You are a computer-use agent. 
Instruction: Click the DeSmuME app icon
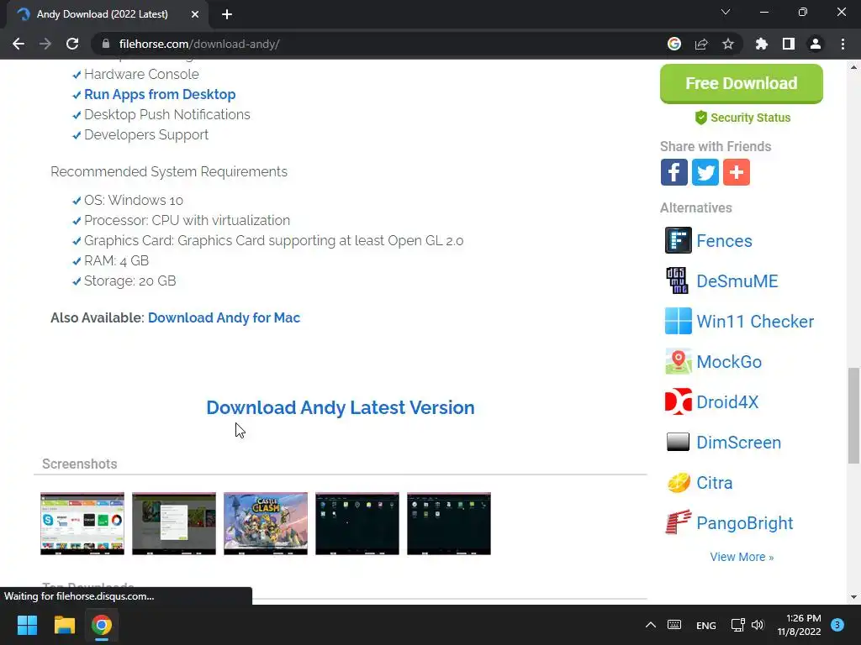[679, 281]
